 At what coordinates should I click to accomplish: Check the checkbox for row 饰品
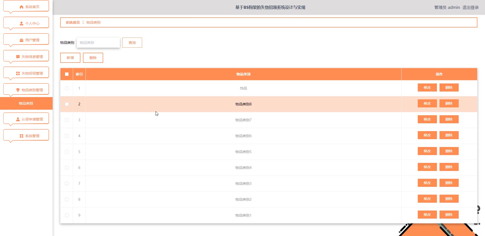[x=67, y=88]
